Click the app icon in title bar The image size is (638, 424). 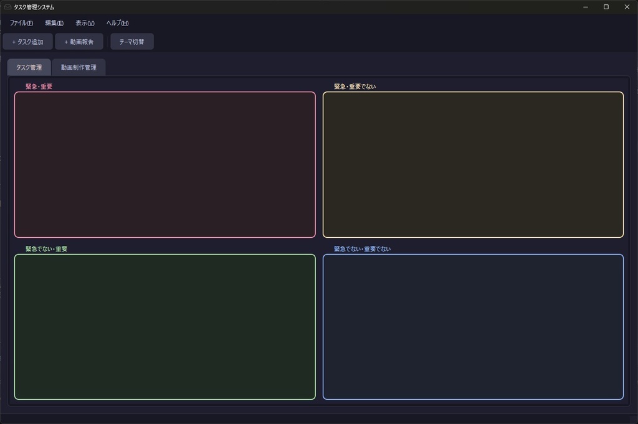click(x=7, y=7)
